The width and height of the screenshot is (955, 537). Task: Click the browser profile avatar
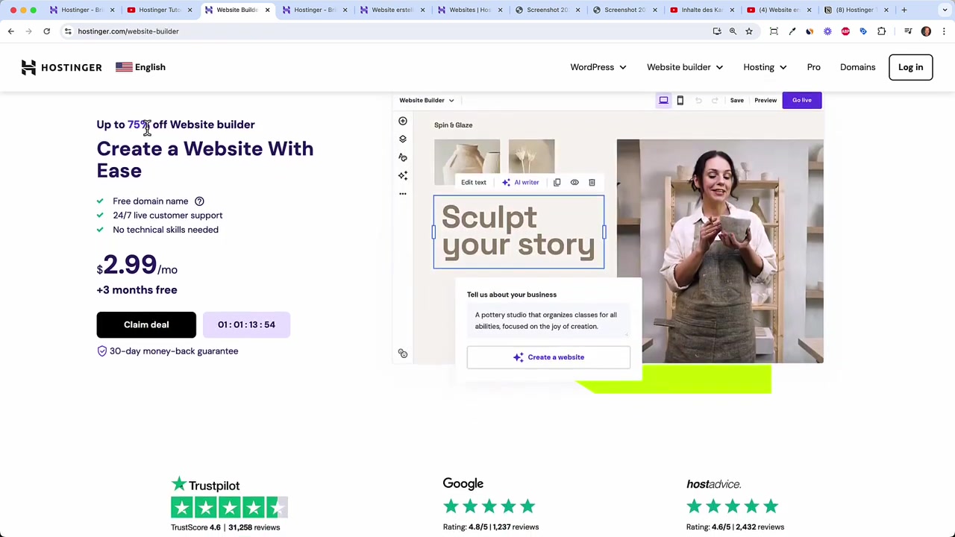pyautogui.click(x=926, y=31)
